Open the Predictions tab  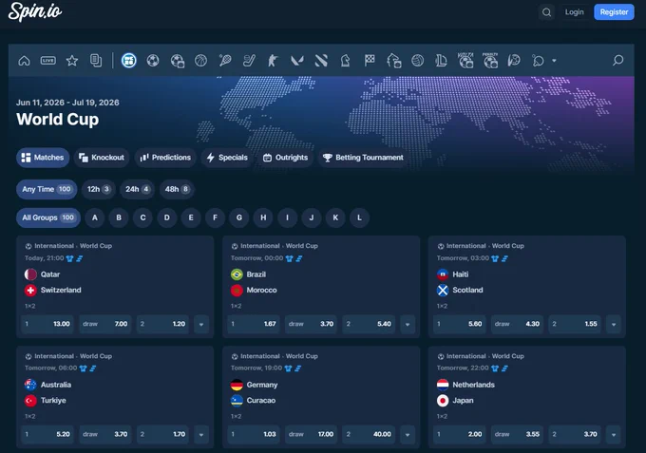point(165,158)
